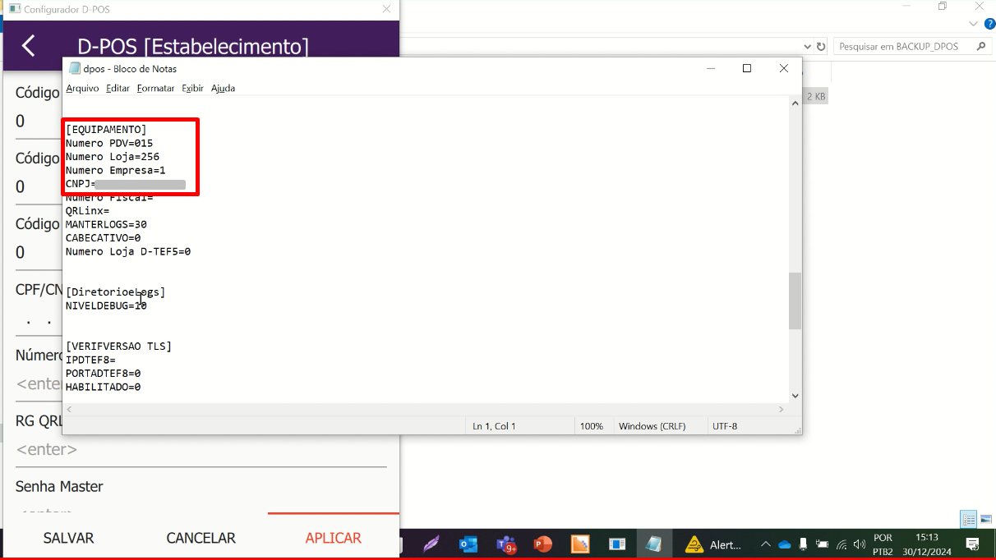The height and width of the screenshot is (560, 996).
Task: Click the MANTERLOGS=30 line
Action: click(x=106, y=224)
